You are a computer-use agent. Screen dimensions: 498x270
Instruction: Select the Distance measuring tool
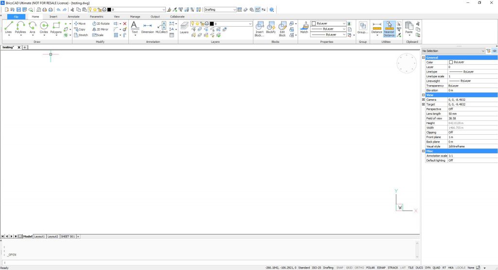coord(377,28)
